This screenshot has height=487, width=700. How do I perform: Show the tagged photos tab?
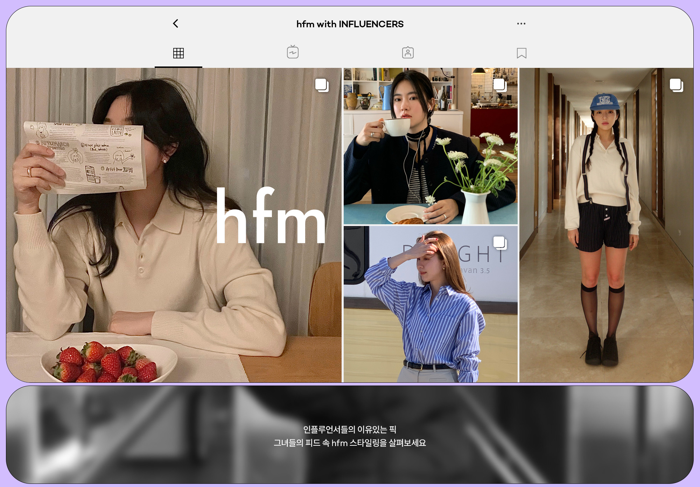(408, 53)
